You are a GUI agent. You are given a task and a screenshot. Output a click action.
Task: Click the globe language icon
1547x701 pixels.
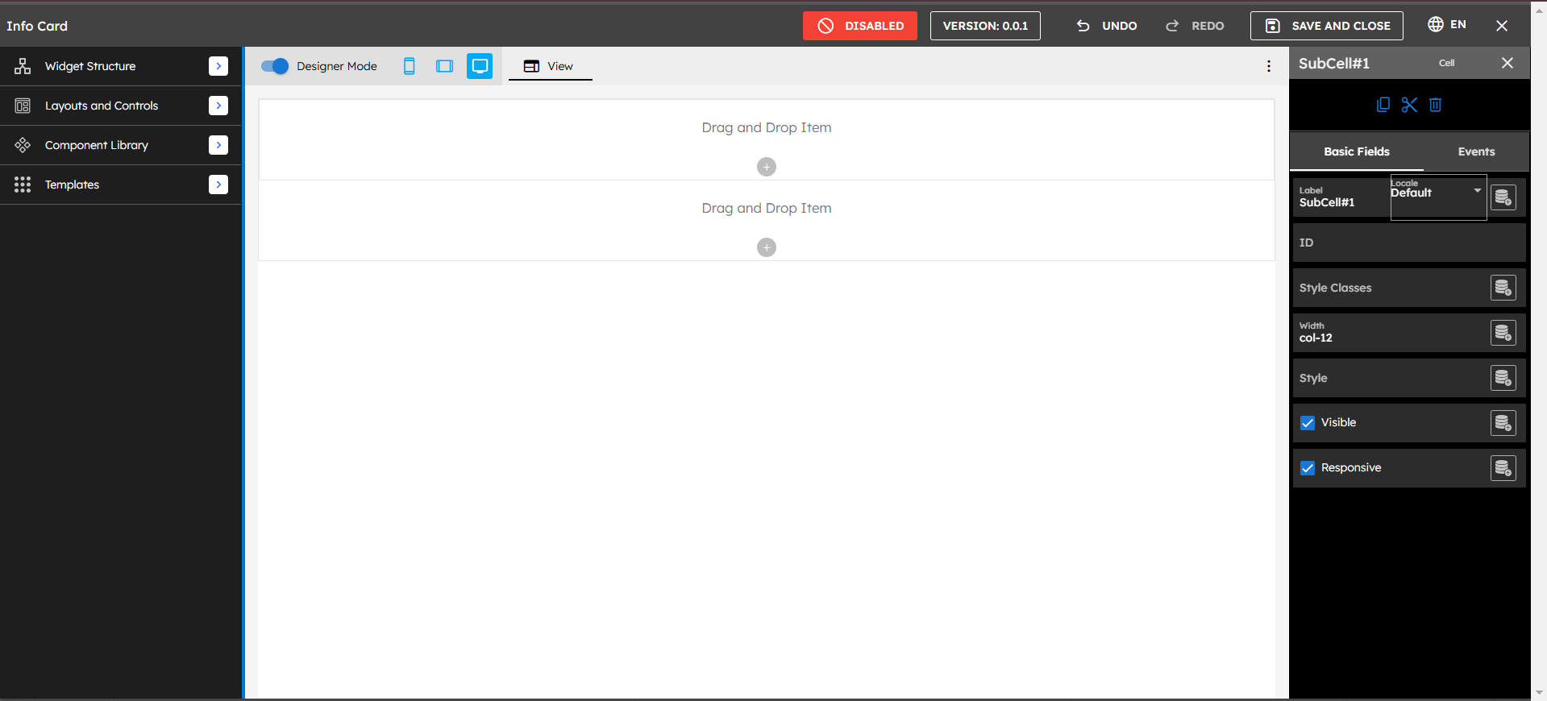coord(1436,24)
